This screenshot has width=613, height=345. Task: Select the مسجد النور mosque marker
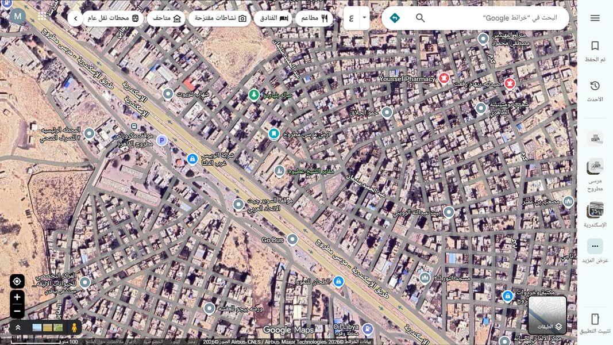coord(425,278)
